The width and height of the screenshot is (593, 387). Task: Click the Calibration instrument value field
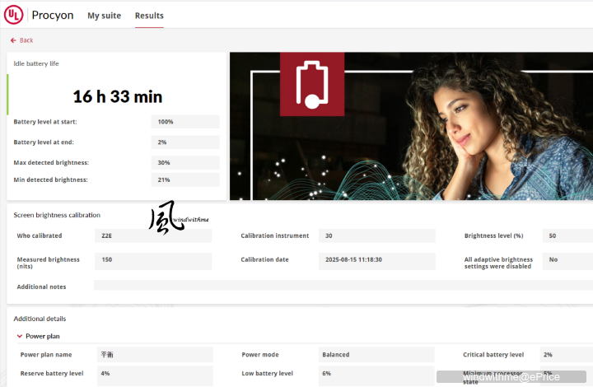(x=376, y=235)
